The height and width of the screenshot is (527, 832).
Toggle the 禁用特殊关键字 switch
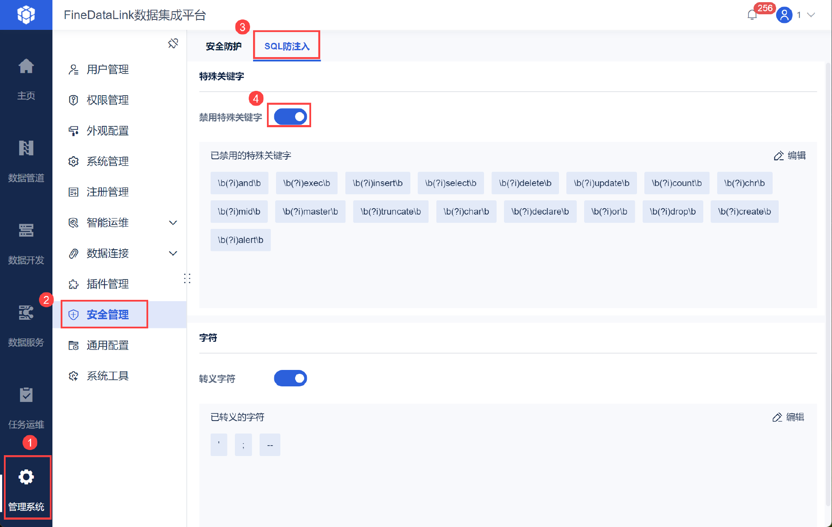[x=290, y=116]
